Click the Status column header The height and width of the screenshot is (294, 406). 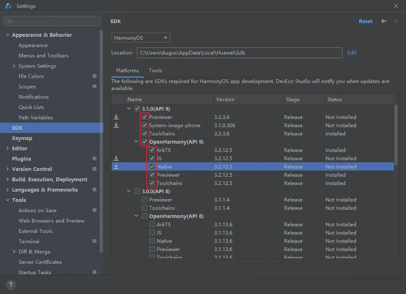click(359, 99)
